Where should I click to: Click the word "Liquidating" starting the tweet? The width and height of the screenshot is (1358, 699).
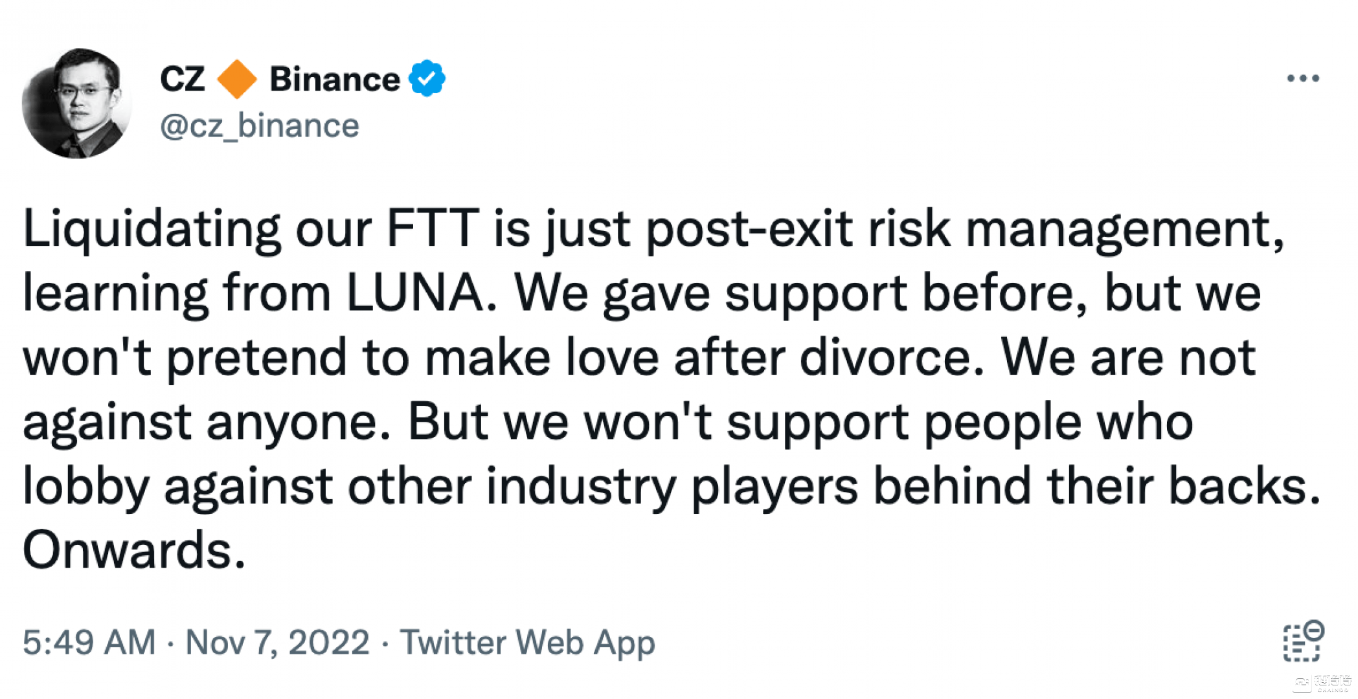coord(152,228)
